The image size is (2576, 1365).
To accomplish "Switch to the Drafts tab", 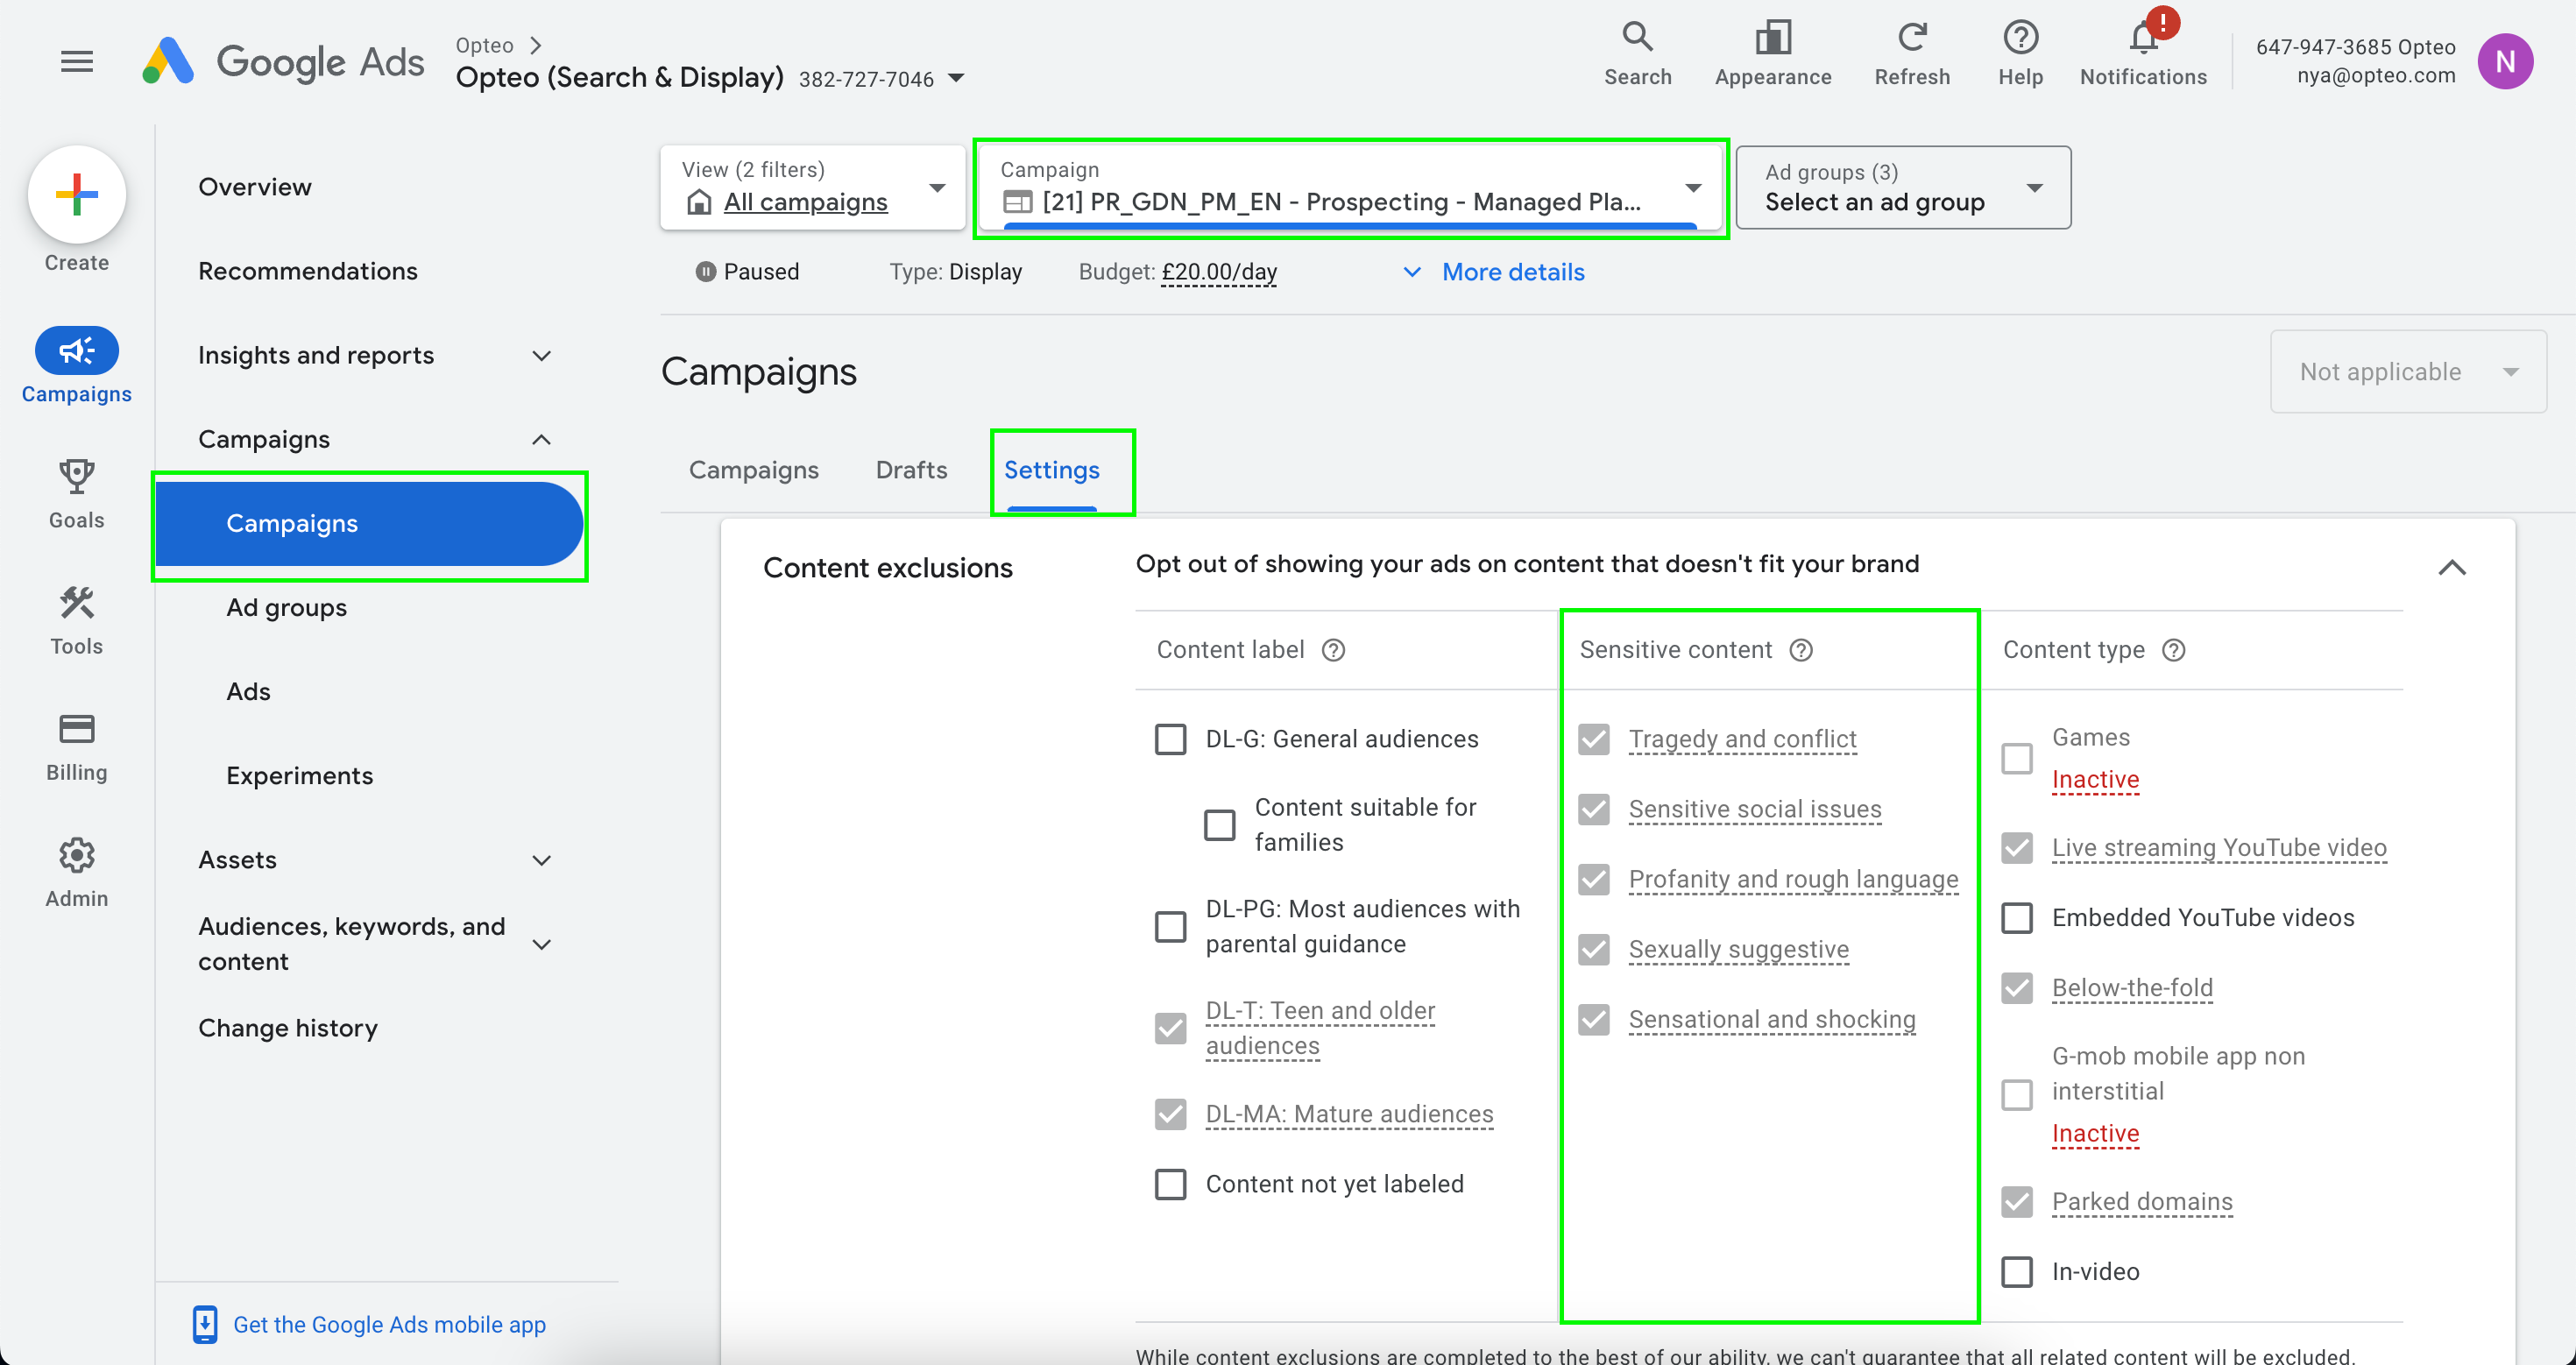I will pyautogui.click(x=910, y=470).
